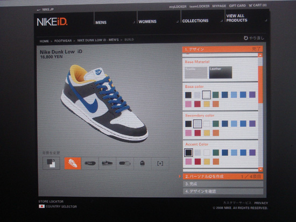This screenshot has height=222, width=296.
Task: Click the scroll down arrow of design panel
Action: tap(260, 169)
